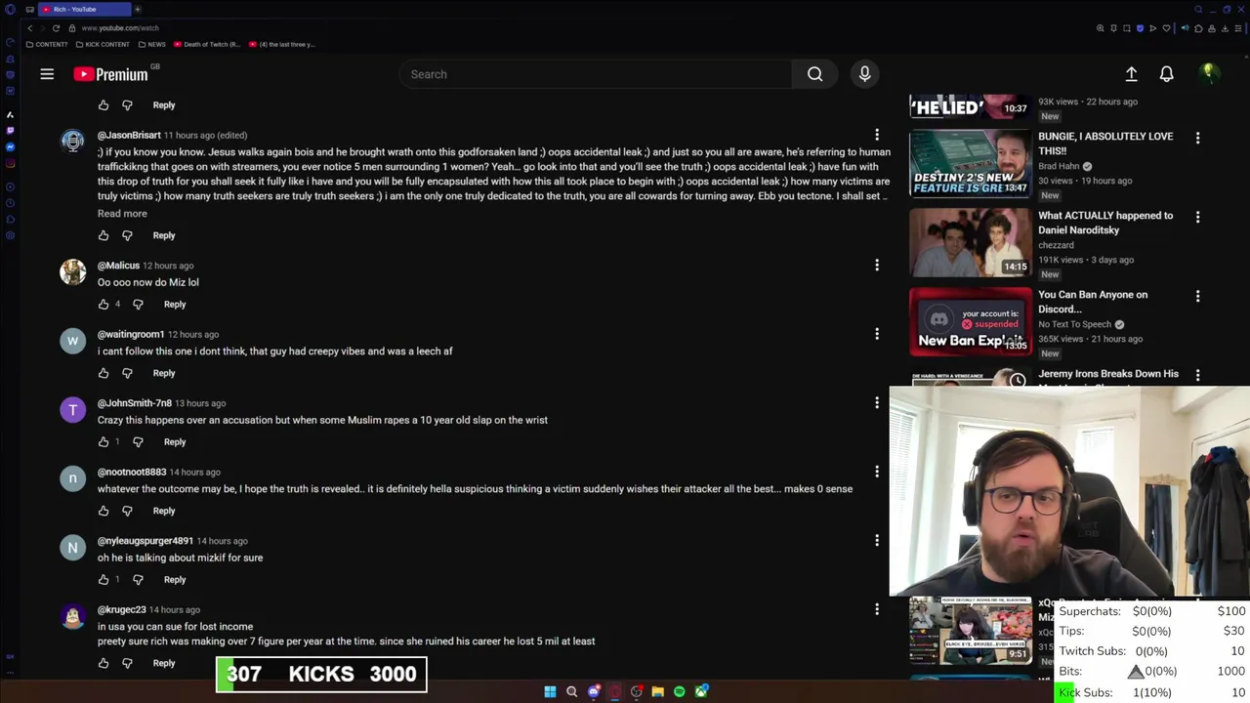Like the comment by @nootnoot8883
1250x703 pixels.
pyautogui.click(x=104, y=511)
